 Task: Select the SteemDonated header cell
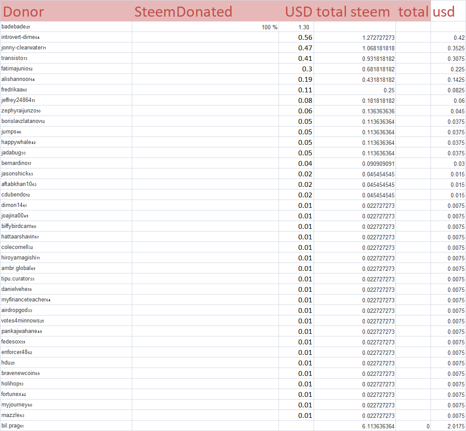tap(205, 11)
